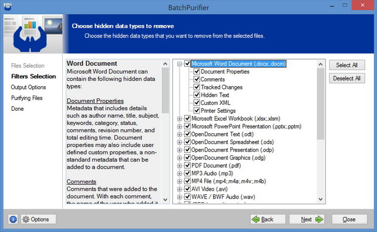The image size is (377, 232).
Task: Expand MP4 File node
Action: [x=180, y=181]
